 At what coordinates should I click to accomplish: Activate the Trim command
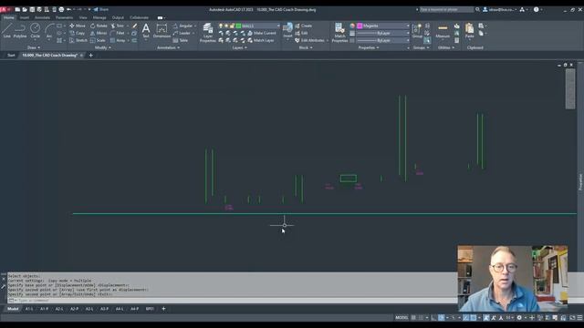tap(118, 26)
